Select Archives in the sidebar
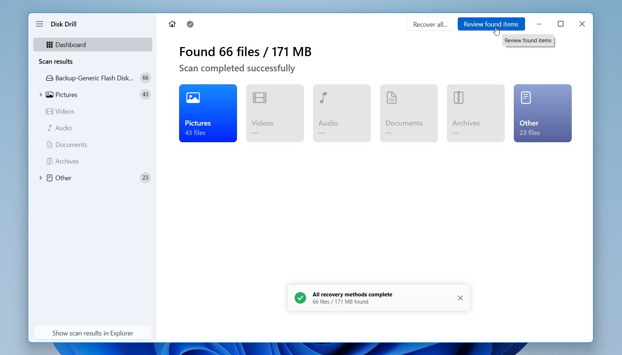This screenshot has height=355, width=622. (93, 161)
